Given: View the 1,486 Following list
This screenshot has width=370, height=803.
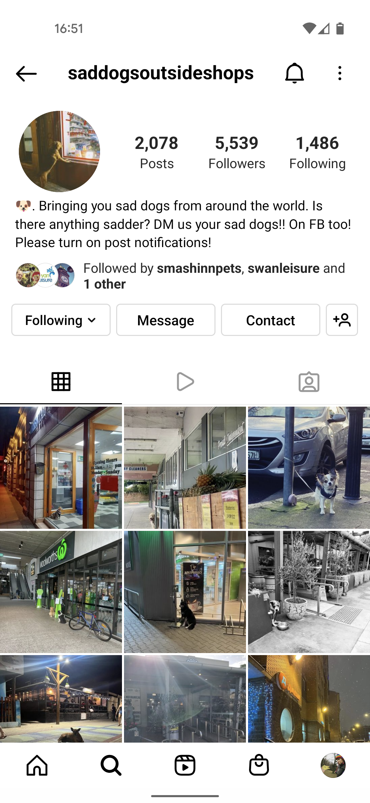Looking at the screenshot, I should [x=317, y=152].
